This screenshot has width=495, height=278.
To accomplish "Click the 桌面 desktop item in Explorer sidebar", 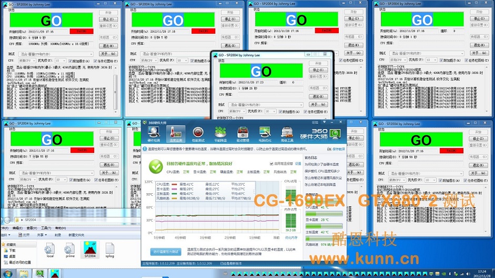I will (10, 256).
